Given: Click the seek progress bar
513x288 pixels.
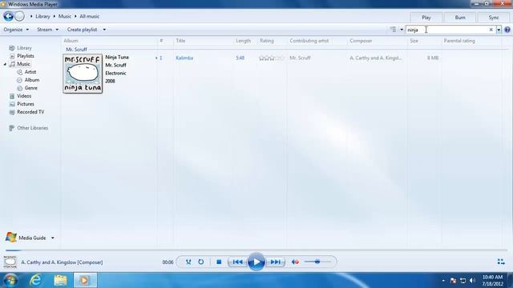Looking at the screenshot, I should [256, 250].
